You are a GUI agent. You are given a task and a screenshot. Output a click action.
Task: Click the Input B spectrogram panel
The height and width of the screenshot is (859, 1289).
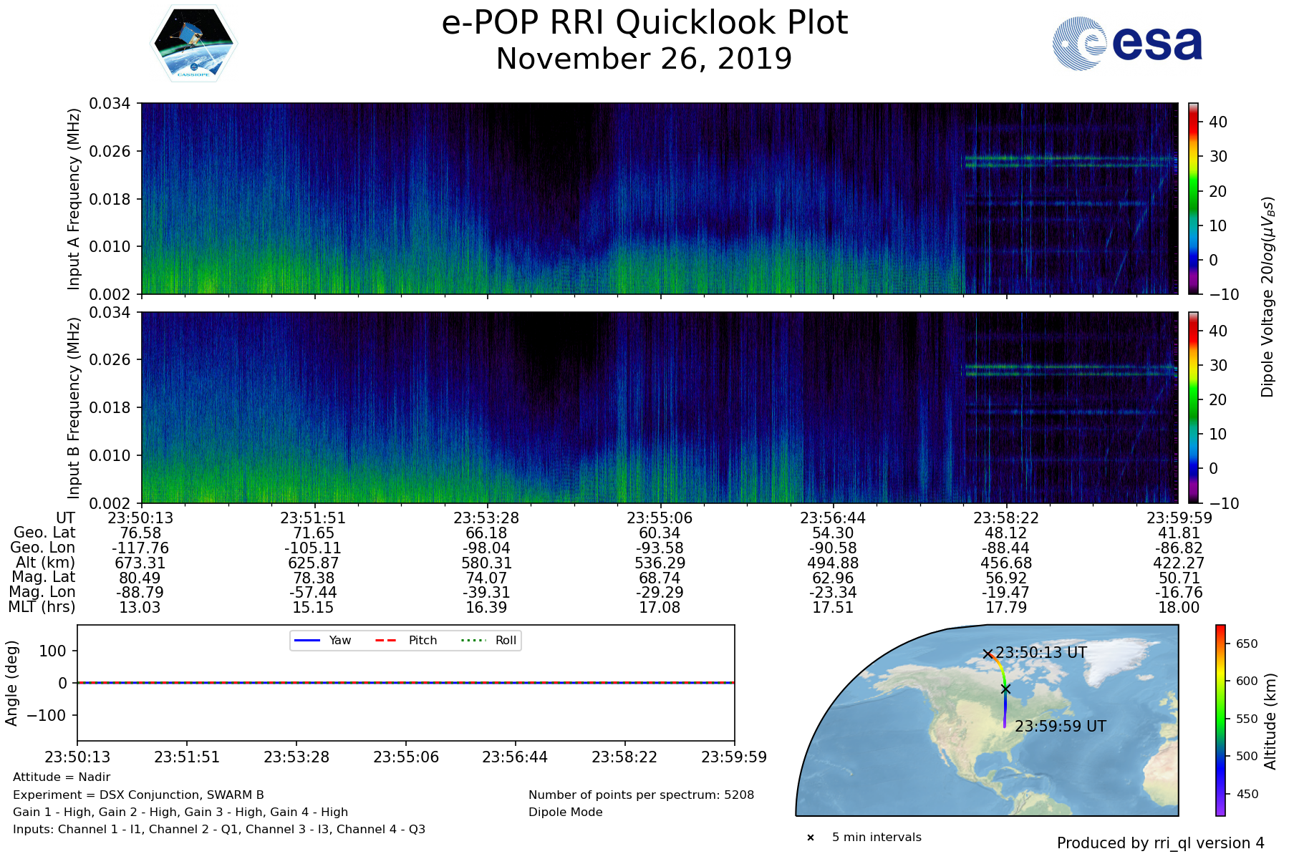coord(659,407)
